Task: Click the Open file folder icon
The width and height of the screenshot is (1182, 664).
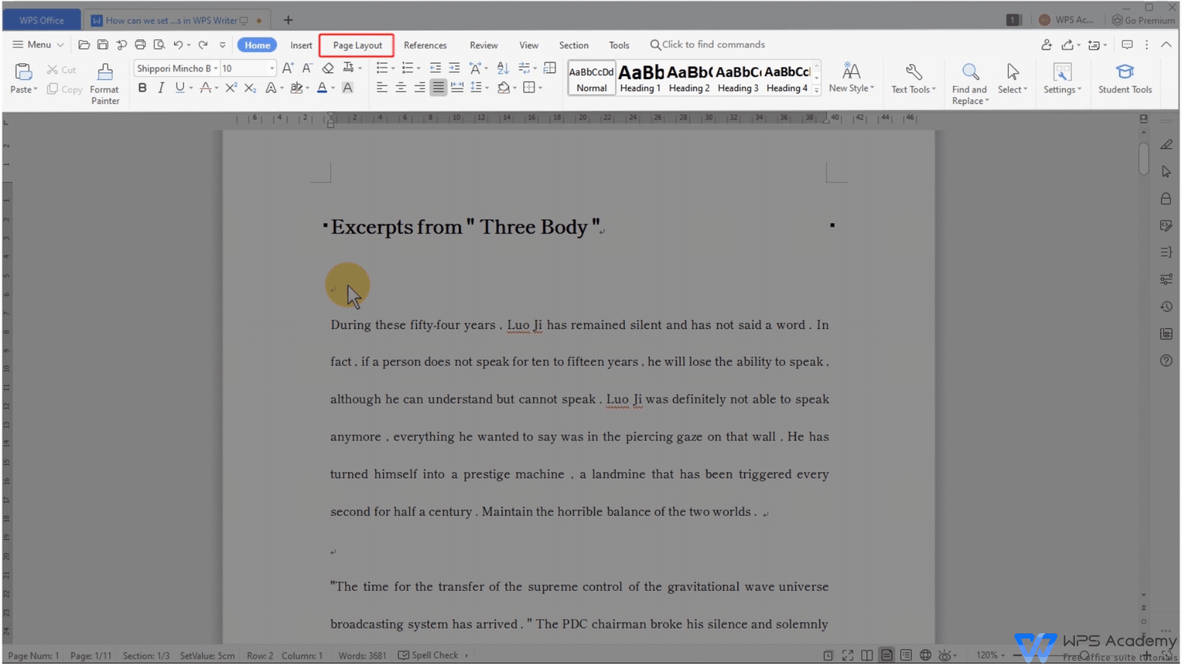Action: 84,45
